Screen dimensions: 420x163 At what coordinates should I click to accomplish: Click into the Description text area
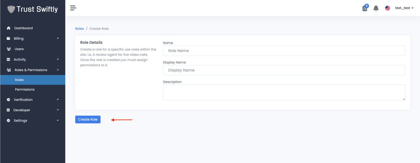point(284,93)
